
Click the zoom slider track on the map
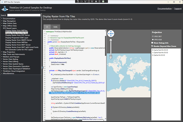coord(111,48)
